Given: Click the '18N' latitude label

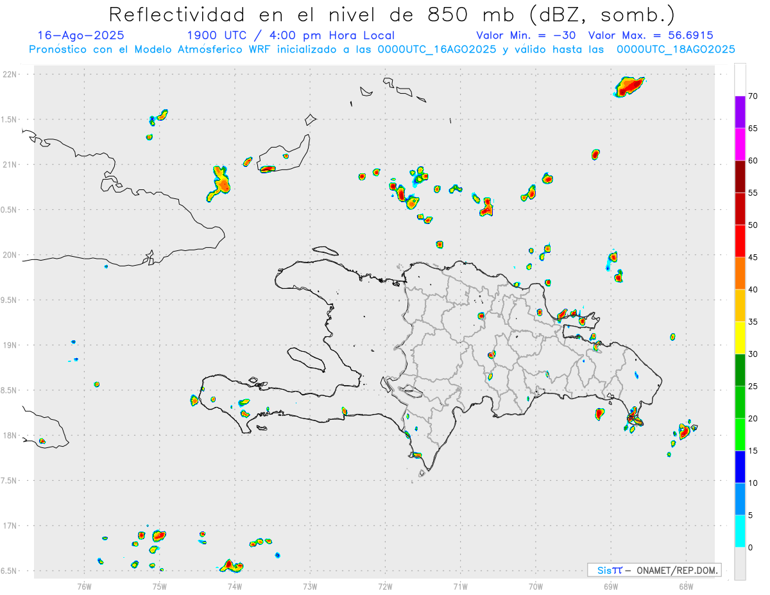Looking at the screenshot, I should point(11,436).
